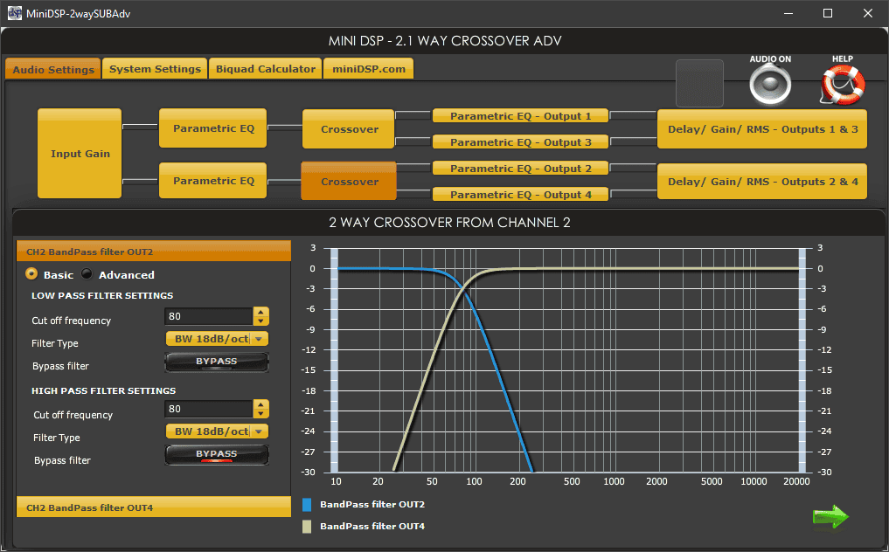Open Parametric EQ - Output 4
The height and width of the screenshot is (552, 889).
[x=520, y=195]
